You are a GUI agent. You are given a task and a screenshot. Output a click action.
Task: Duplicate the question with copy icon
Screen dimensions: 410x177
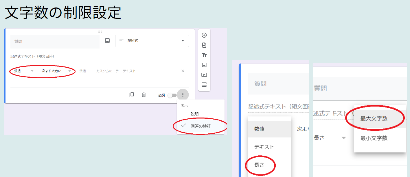pos(132,95)
